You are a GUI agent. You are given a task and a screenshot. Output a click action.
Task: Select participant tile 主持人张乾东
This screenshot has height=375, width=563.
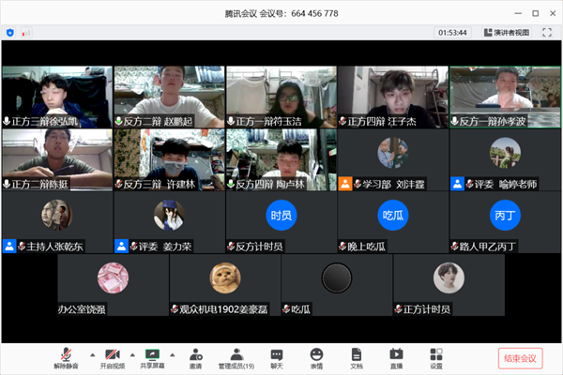(57, 222)
